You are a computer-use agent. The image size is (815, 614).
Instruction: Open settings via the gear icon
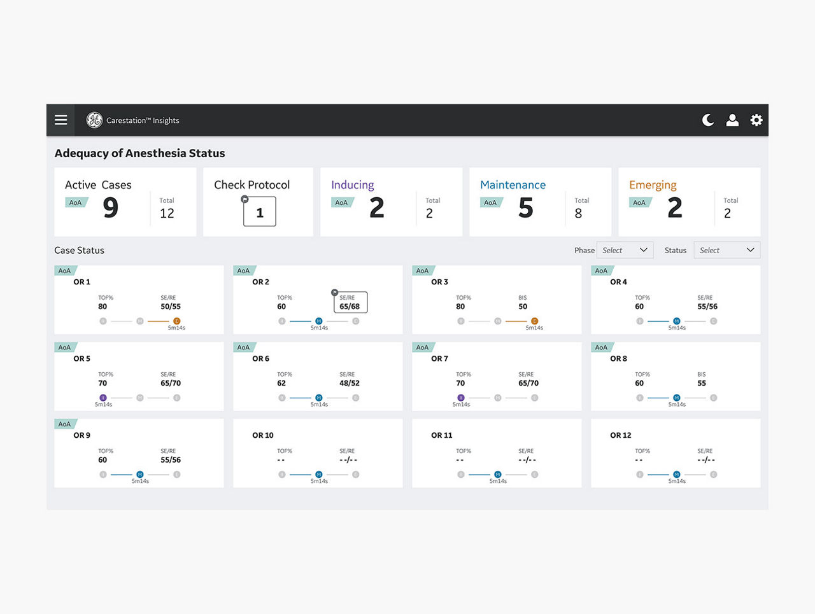756,120
